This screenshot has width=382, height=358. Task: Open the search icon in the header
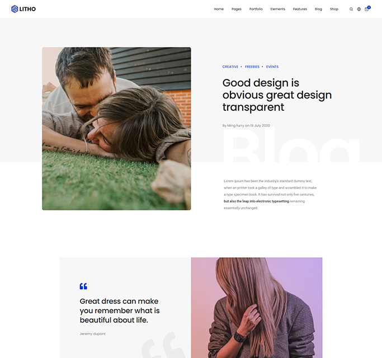tap(351, 9)
